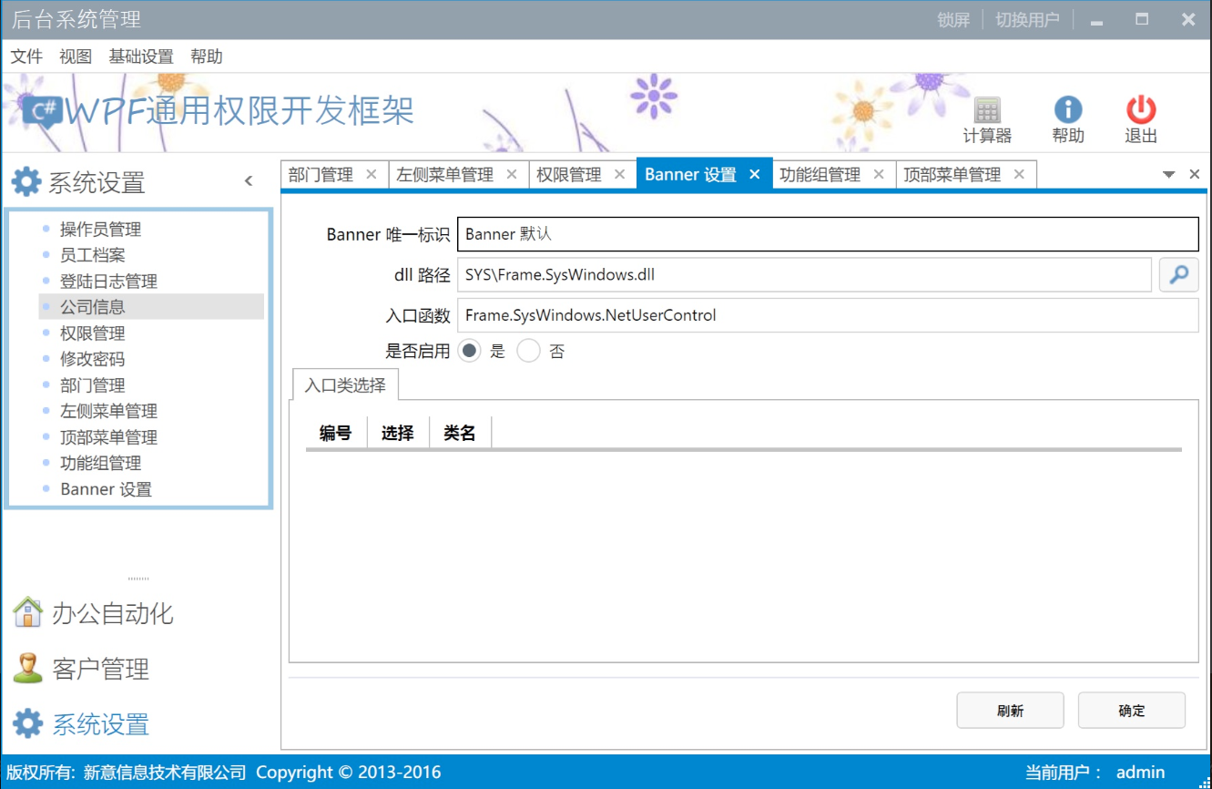The width and height of the screenshot is (1212, 789).
Task: Open 员工档案 in the sidebar
Action: [x=92, y=255]
